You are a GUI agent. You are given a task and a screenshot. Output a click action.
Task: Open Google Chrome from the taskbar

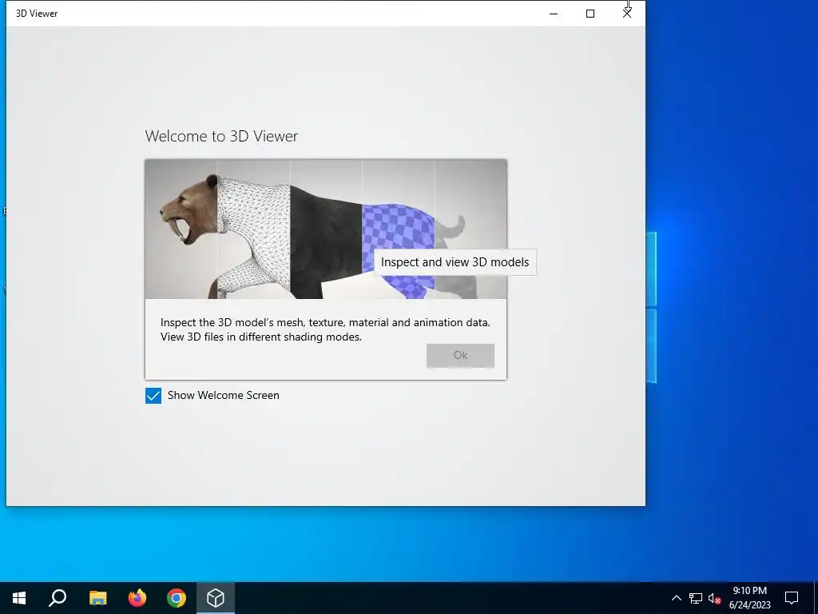click(177, 598)
